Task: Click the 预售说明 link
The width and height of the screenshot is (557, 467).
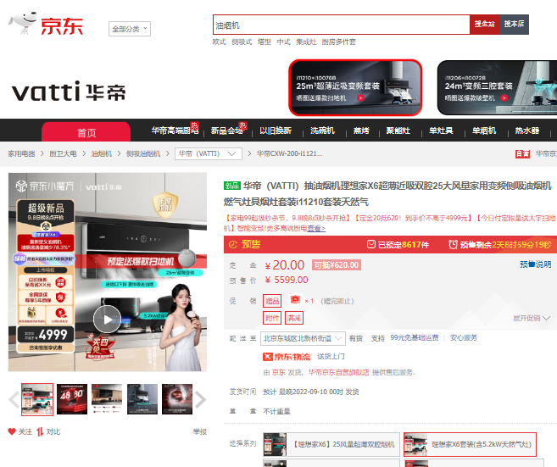Action: click(536, 264)
